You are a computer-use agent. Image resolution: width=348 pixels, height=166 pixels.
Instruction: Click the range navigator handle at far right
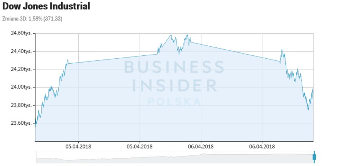[x=314, y=157]
